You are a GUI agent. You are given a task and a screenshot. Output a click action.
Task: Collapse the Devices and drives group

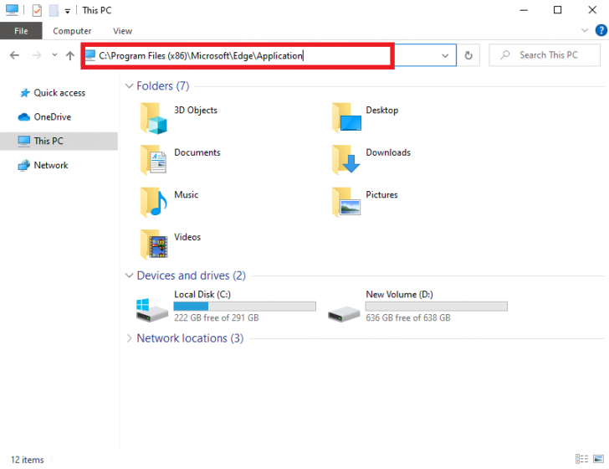coord(129,276)
